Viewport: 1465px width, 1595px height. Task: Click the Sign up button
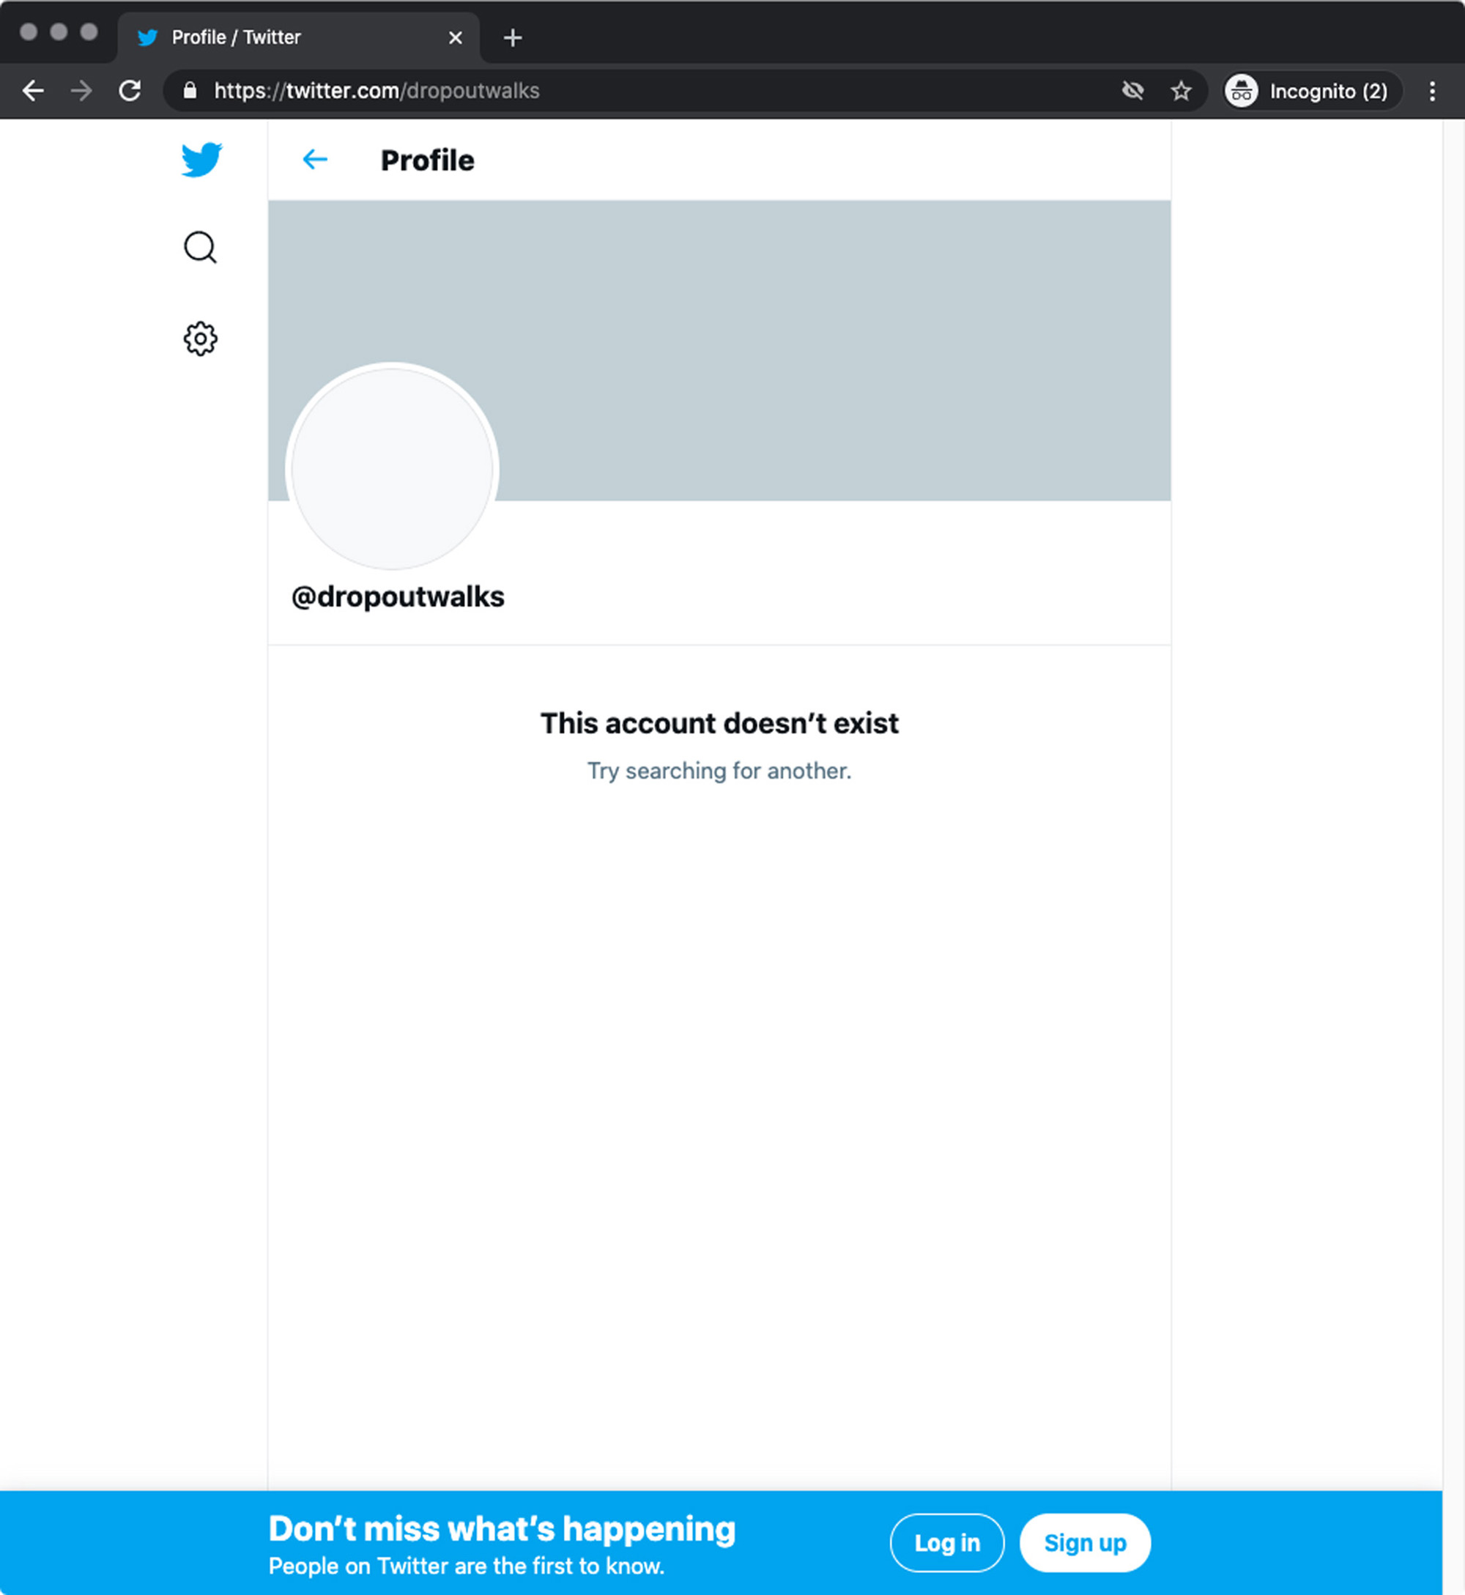tap(1085, 1543)
